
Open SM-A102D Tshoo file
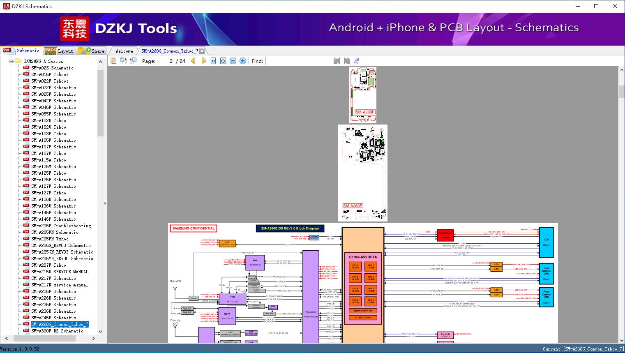pos(48,120)
